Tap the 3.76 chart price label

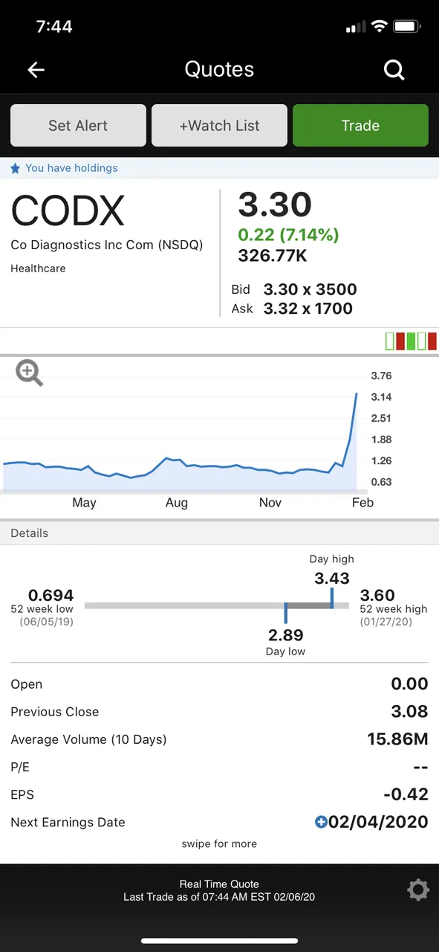[381, 376]
